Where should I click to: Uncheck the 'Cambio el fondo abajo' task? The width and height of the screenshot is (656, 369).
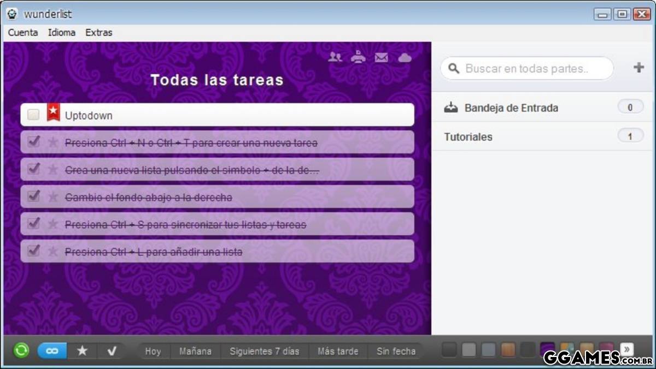[34, 197]
